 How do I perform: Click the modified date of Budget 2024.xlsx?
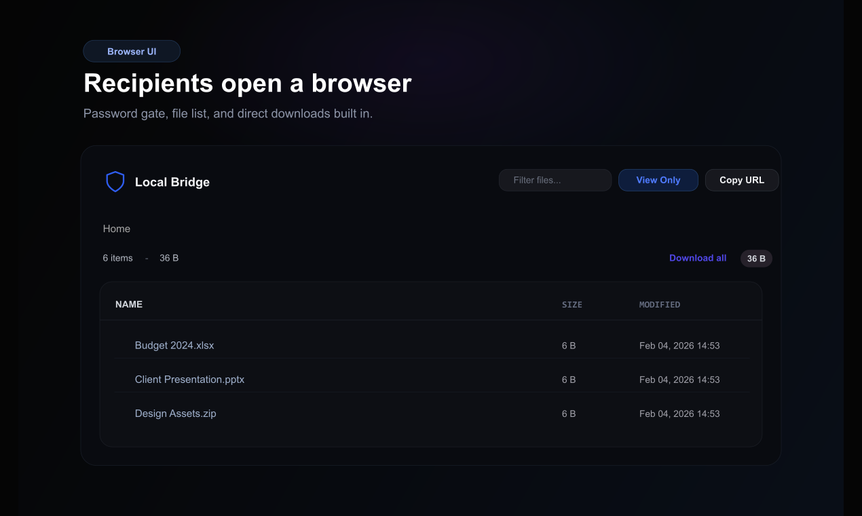point(679,346)
